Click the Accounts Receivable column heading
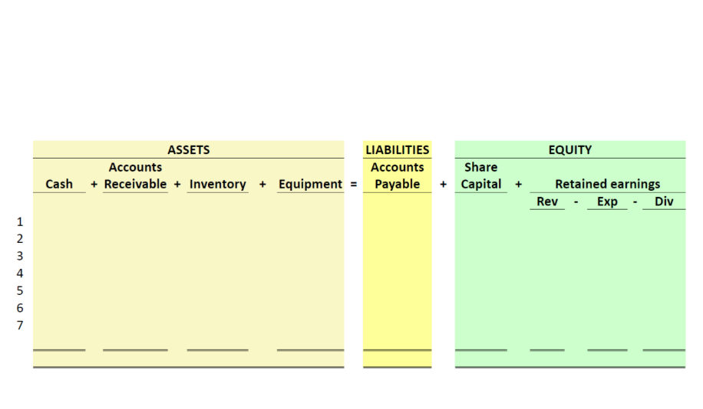This screenshot has width=703, height=409. [135, 176]
